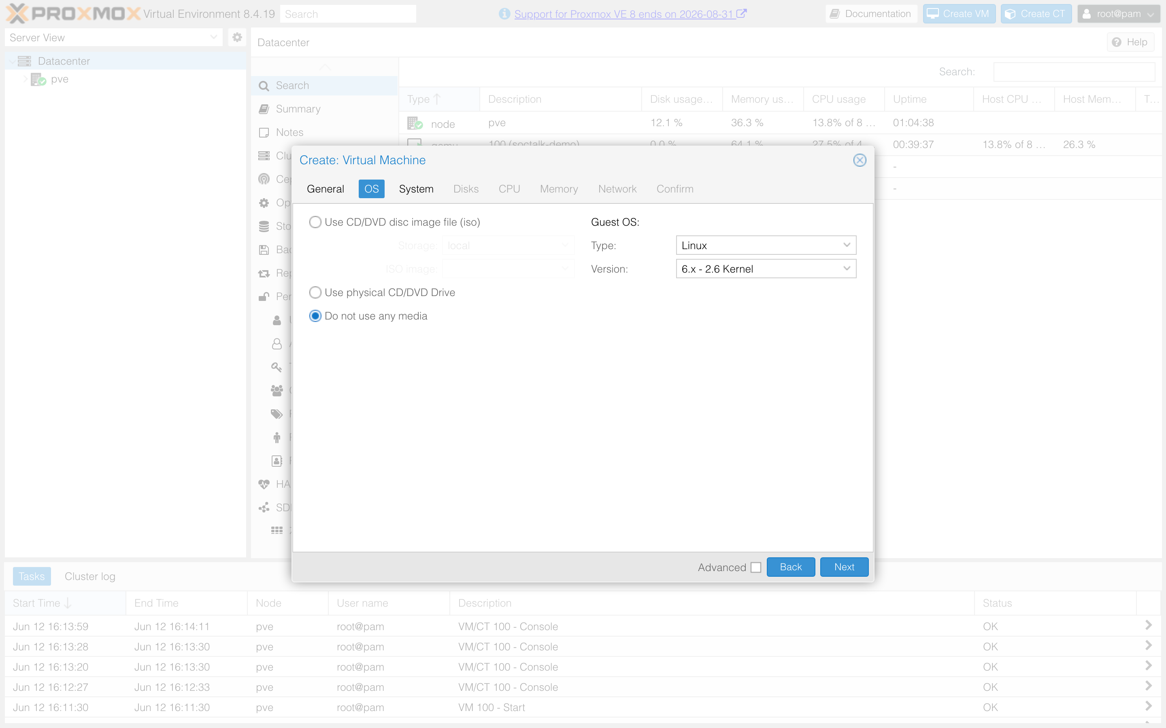Screen dimensions: 1166x728
Task: Sort by the Type column header
Action: pyautogui.click(x=439, y=99)
